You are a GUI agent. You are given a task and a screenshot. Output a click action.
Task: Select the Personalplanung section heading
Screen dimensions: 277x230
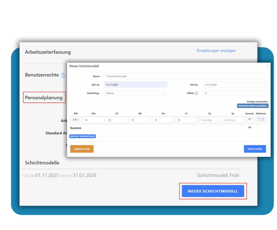(44, 98)
